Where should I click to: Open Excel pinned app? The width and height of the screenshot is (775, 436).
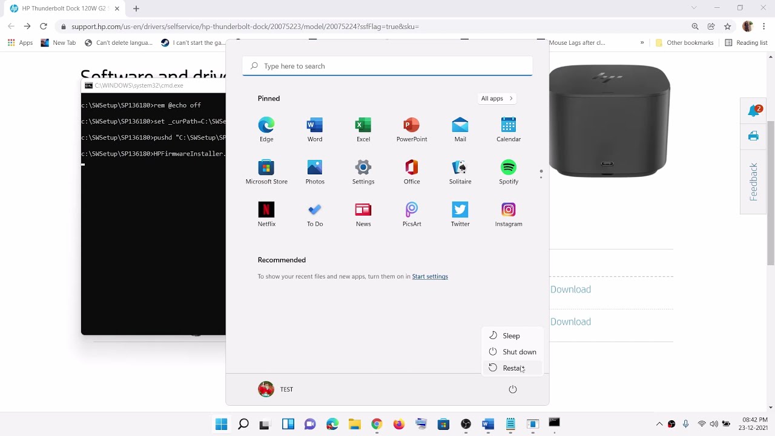pyautogui.click(x=363, y=130)
